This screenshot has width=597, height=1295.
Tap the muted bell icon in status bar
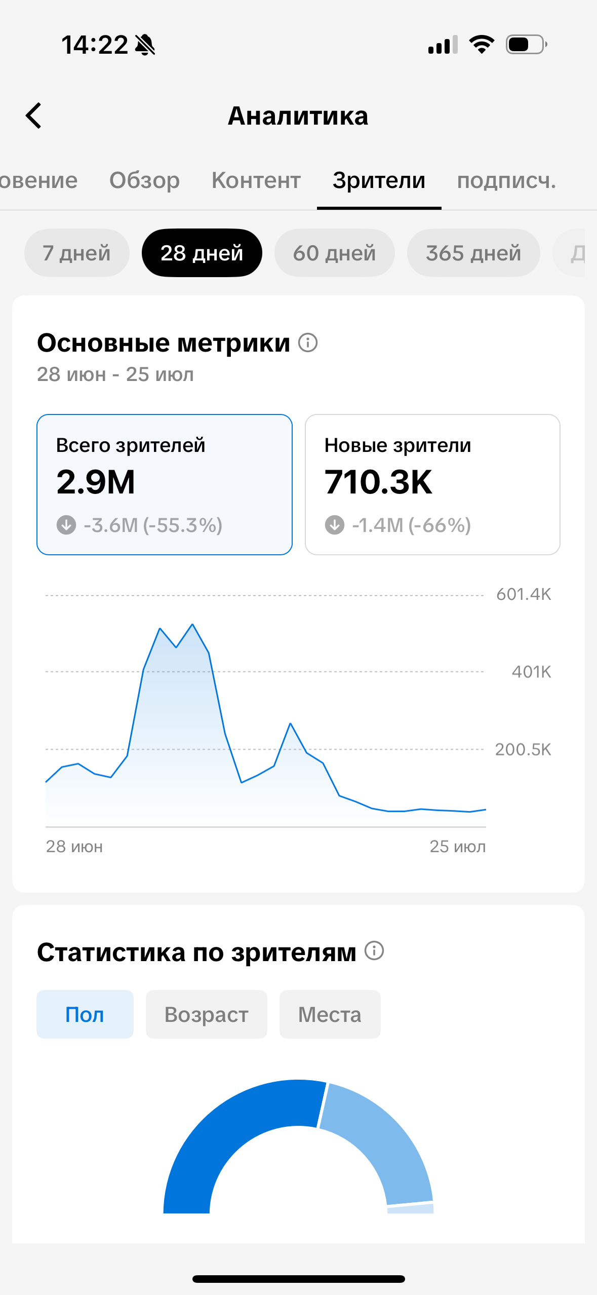pos(145,45)
